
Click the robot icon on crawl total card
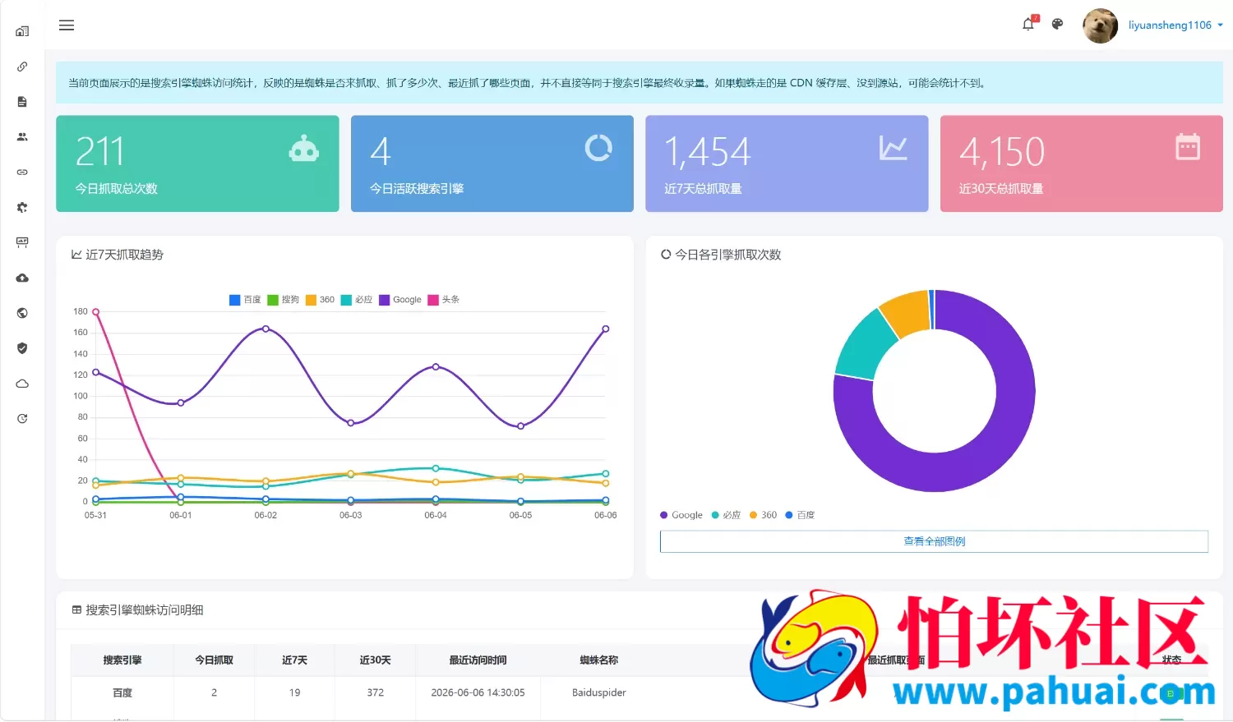[x=304, y=149]
